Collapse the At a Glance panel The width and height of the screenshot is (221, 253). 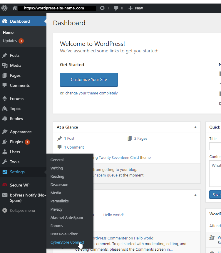tap(195, 127)
